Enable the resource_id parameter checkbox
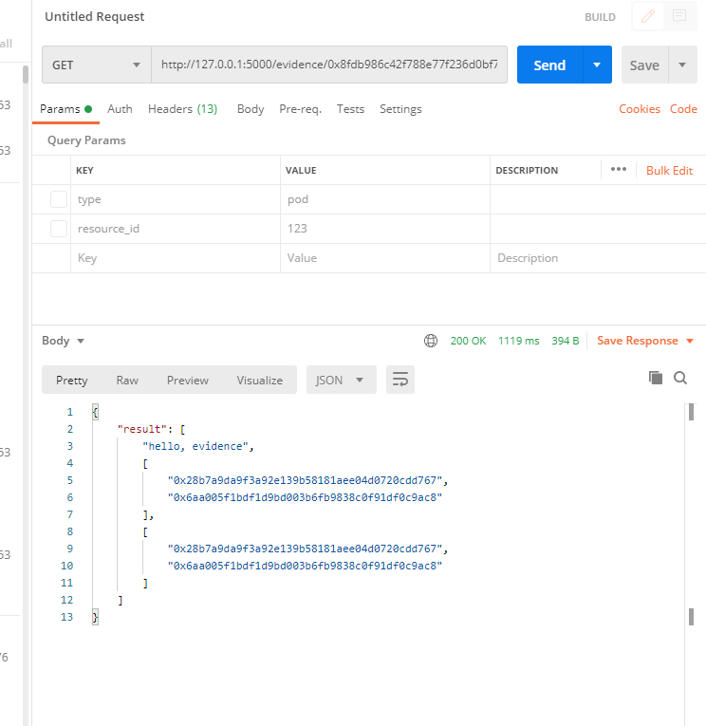Screen dimensions: 706x726 point(59,229)
